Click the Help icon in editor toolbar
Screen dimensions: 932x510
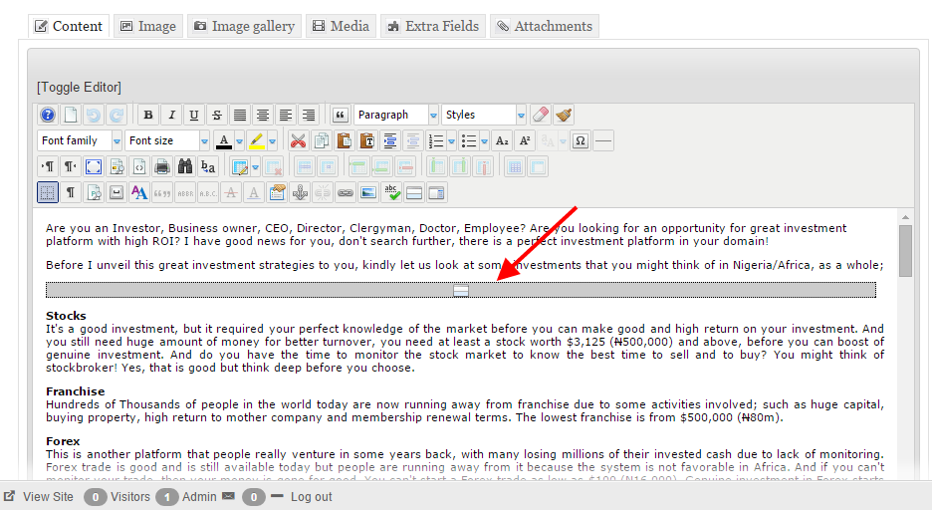pyautogui.click(x=48, y=116)
